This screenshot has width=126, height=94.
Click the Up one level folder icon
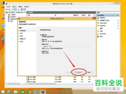pos(13,10)
